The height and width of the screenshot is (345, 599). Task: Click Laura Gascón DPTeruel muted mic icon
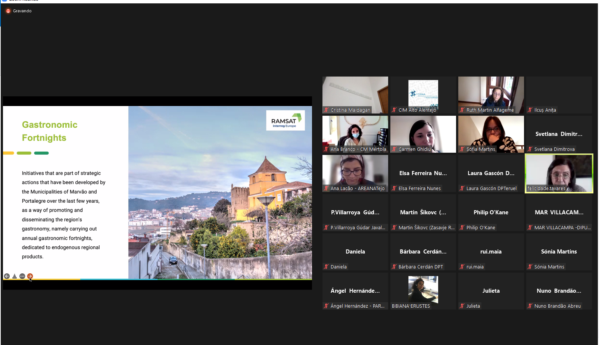(462, 188)
